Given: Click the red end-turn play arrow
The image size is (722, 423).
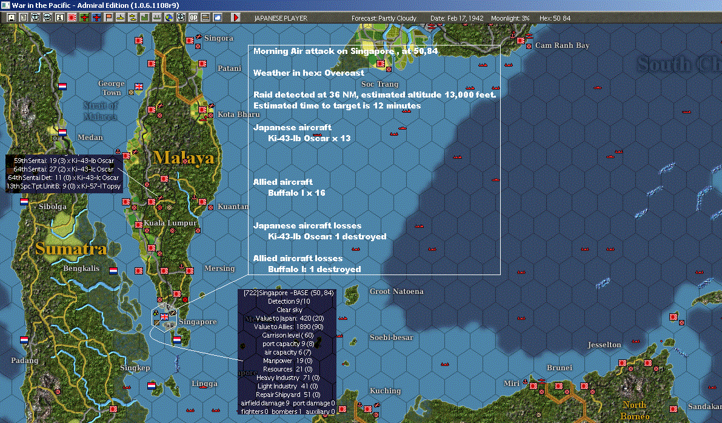Looking at the screenshot, I should 236,18.
